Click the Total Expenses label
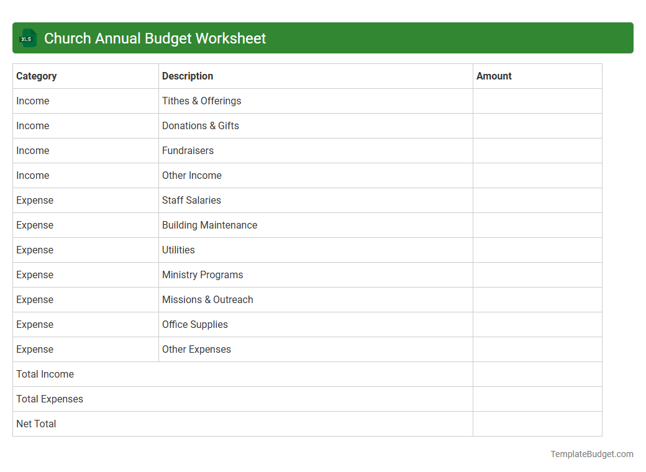This screenshot has height=472, width=646. point(50,399)
